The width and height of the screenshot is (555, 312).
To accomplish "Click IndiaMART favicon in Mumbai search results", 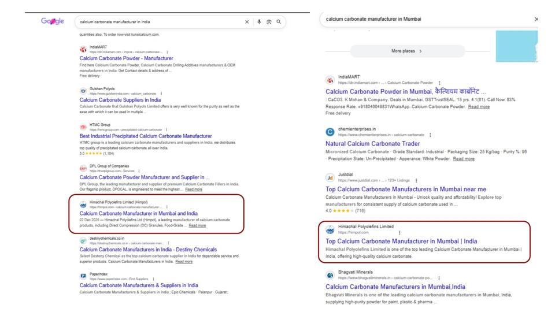I will pyautogui.click(x=330, y=80).
